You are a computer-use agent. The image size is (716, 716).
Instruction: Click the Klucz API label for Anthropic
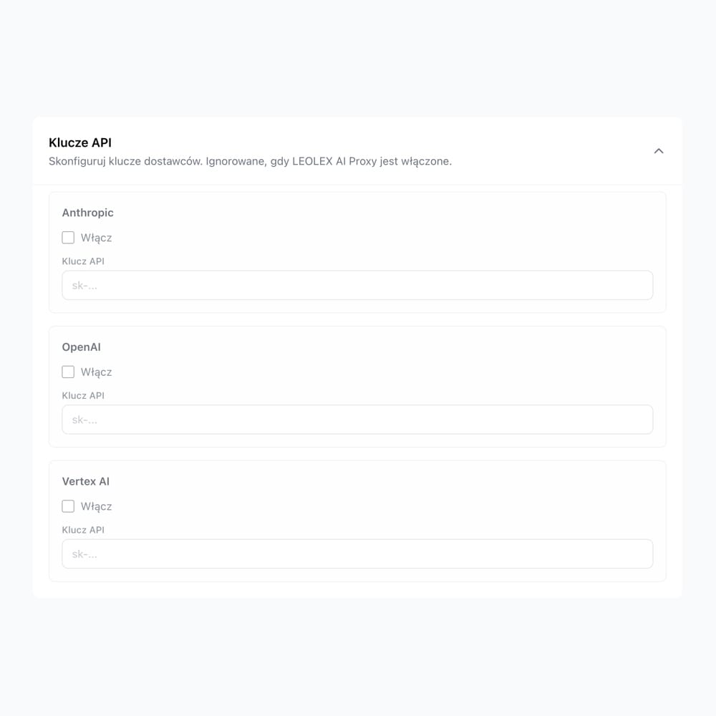pos(83,261)
